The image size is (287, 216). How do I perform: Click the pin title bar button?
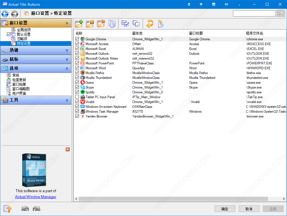(226, 4)
